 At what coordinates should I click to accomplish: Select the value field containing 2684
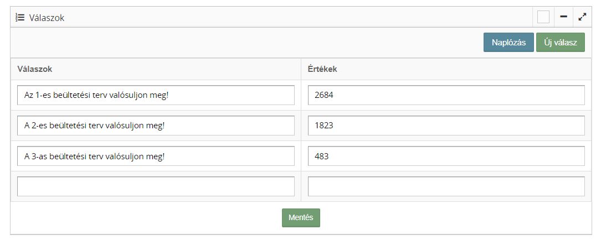[x=446, y=95]
